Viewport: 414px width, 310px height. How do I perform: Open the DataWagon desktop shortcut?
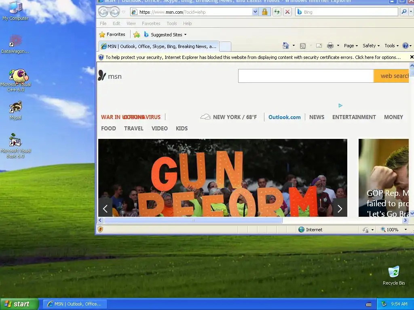(15, 44)
